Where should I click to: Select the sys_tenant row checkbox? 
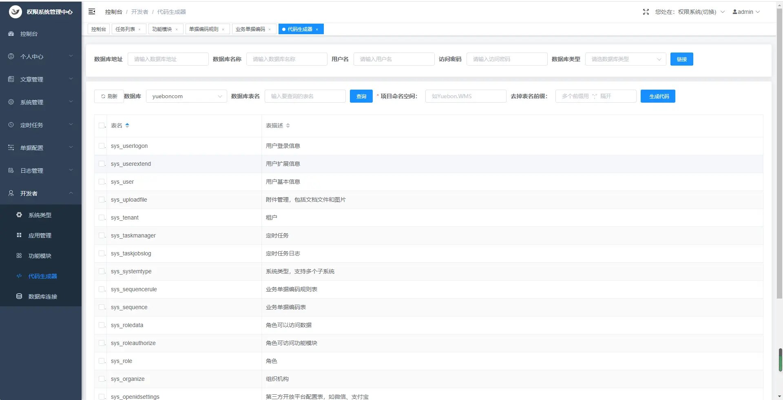pyautogui.click(x=102, y=218)
